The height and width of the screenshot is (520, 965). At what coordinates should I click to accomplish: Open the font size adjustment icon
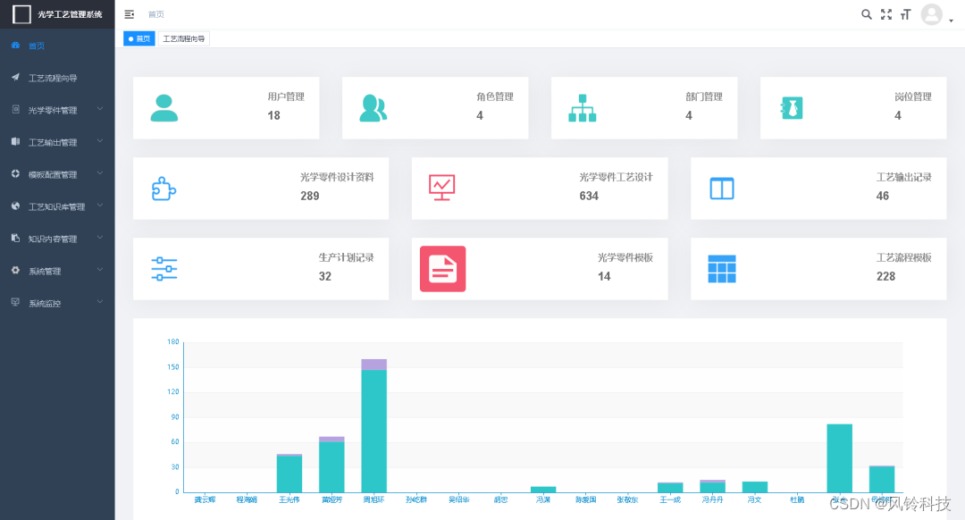(x=905, y=14)
